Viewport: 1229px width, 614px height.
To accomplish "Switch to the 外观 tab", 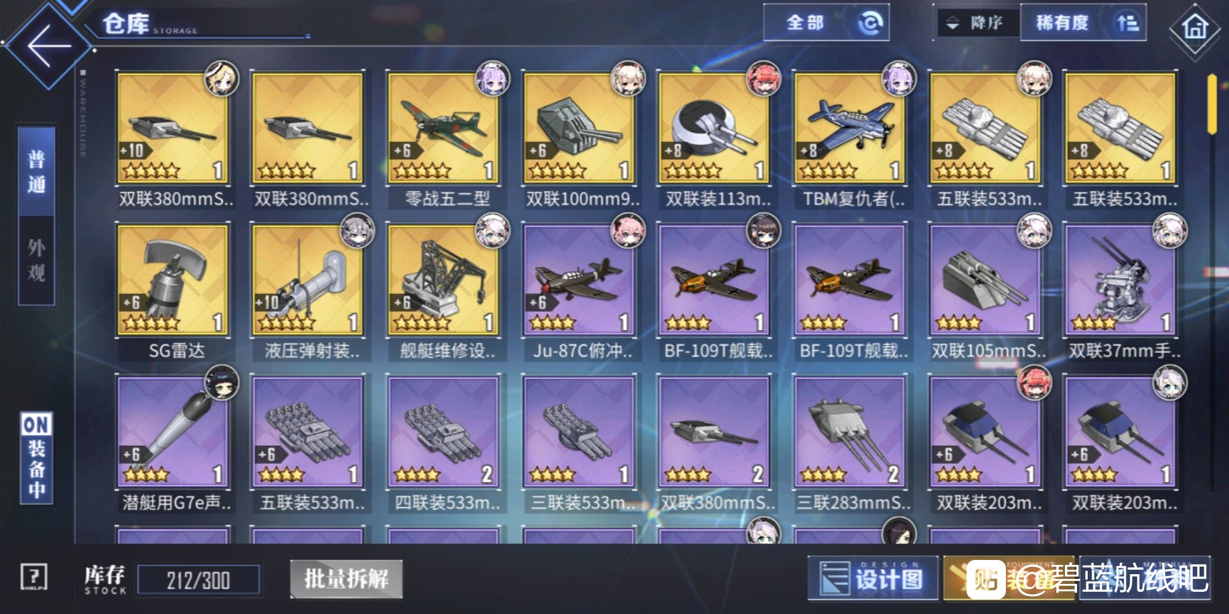I will (36, 260).
